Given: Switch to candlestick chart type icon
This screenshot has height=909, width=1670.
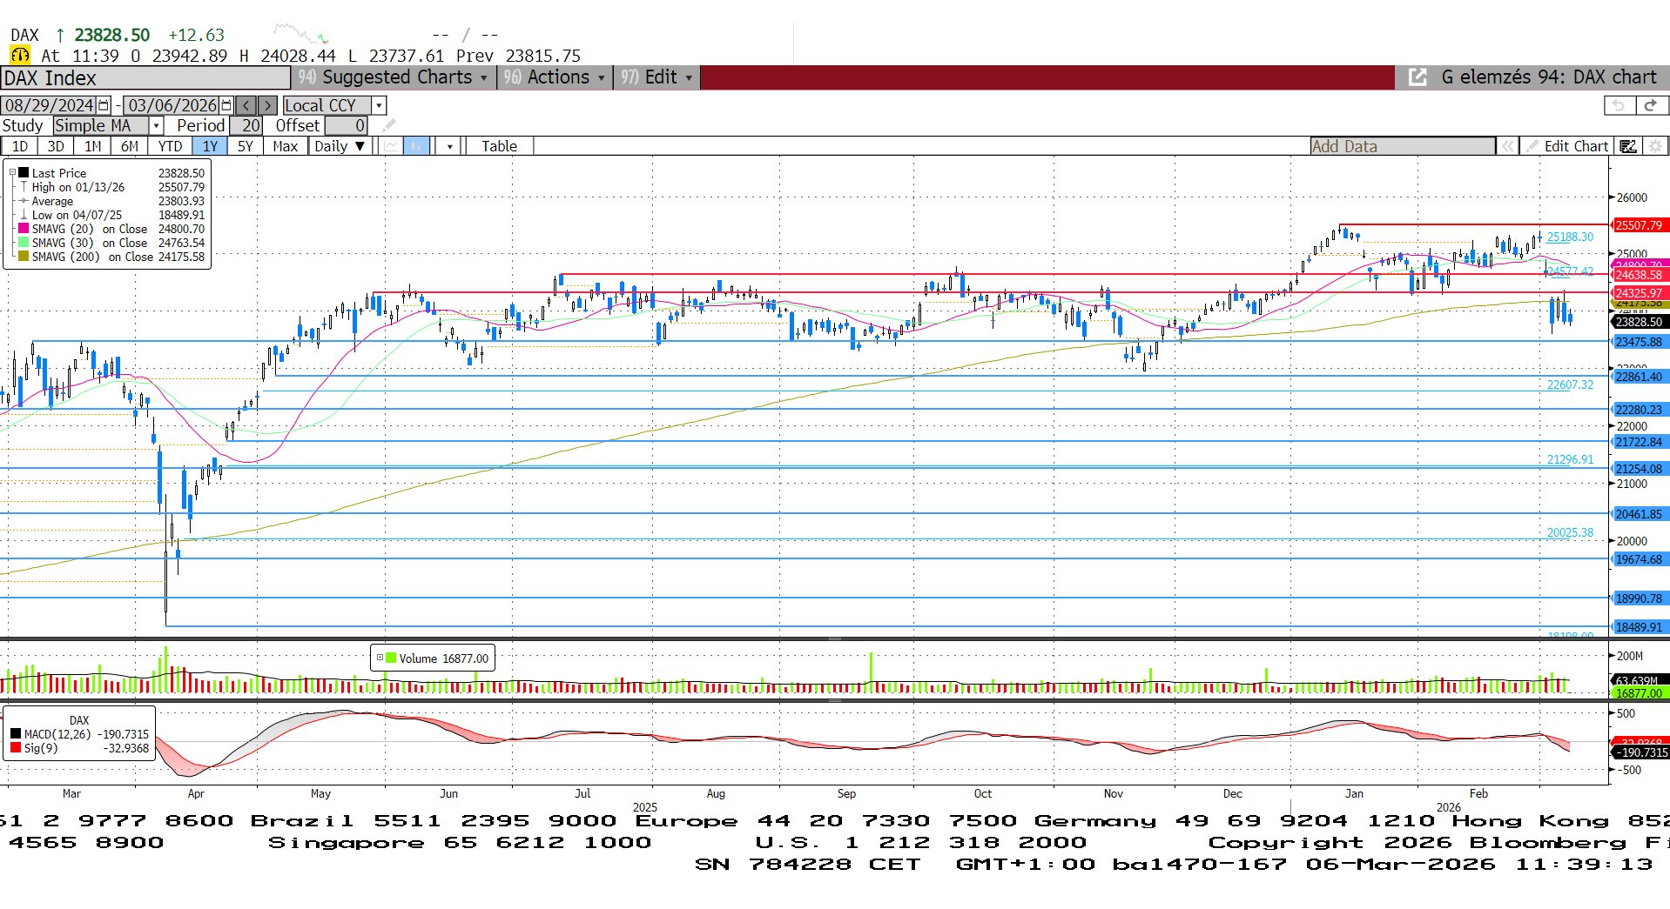Looking at the screenshot, I should point(416,146).
